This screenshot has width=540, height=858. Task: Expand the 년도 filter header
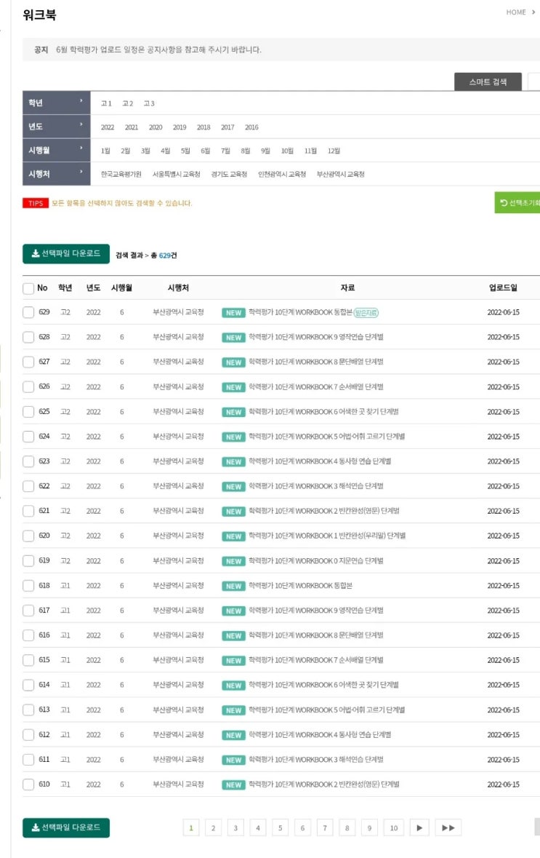56,127
